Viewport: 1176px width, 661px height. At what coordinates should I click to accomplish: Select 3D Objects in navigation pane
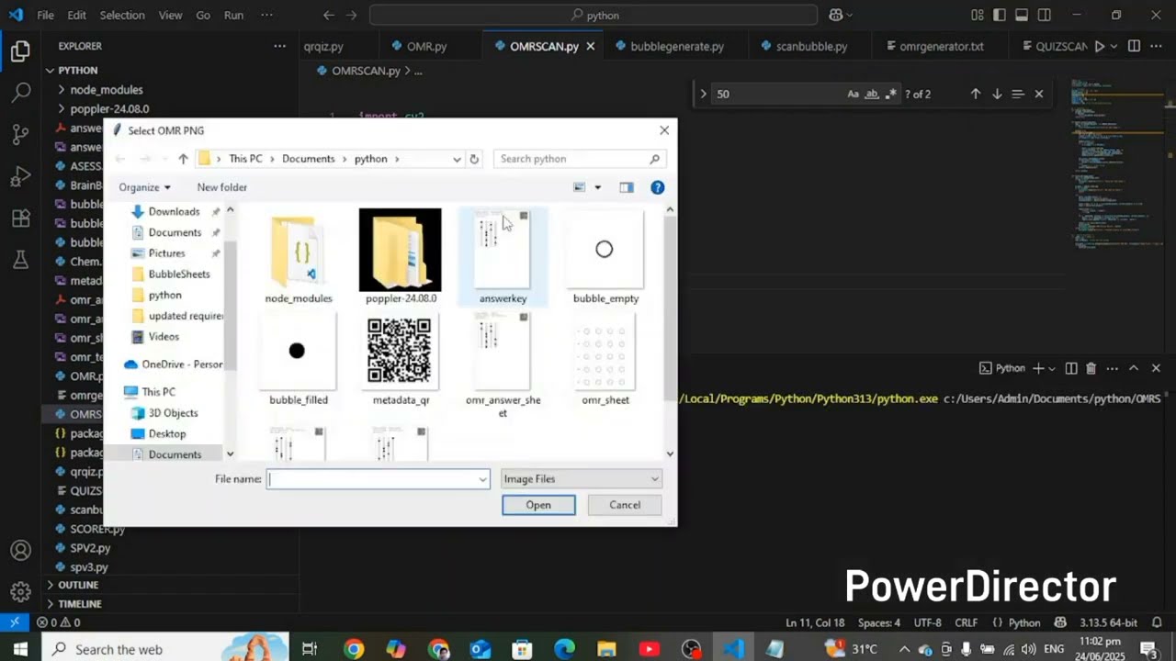tap(173, 413)
